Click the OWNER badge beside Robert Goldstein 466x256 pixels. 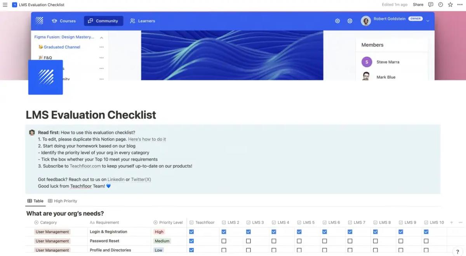[415, 19]
